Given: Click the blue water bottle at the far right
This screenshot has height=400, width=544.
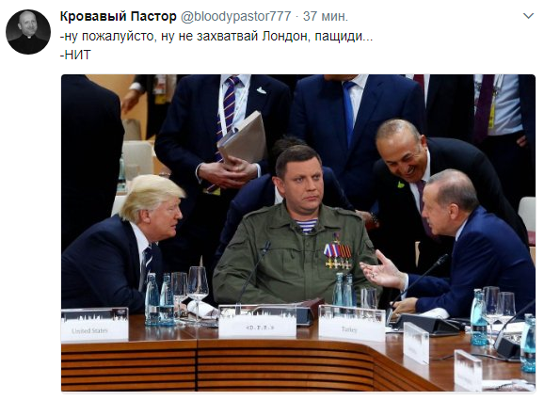Looking at the screenshot, I should pyautogui.click(x=528, y=344).
